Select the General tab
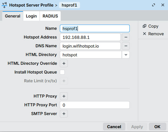Screen dimensions: 168x132 (13, 16)
